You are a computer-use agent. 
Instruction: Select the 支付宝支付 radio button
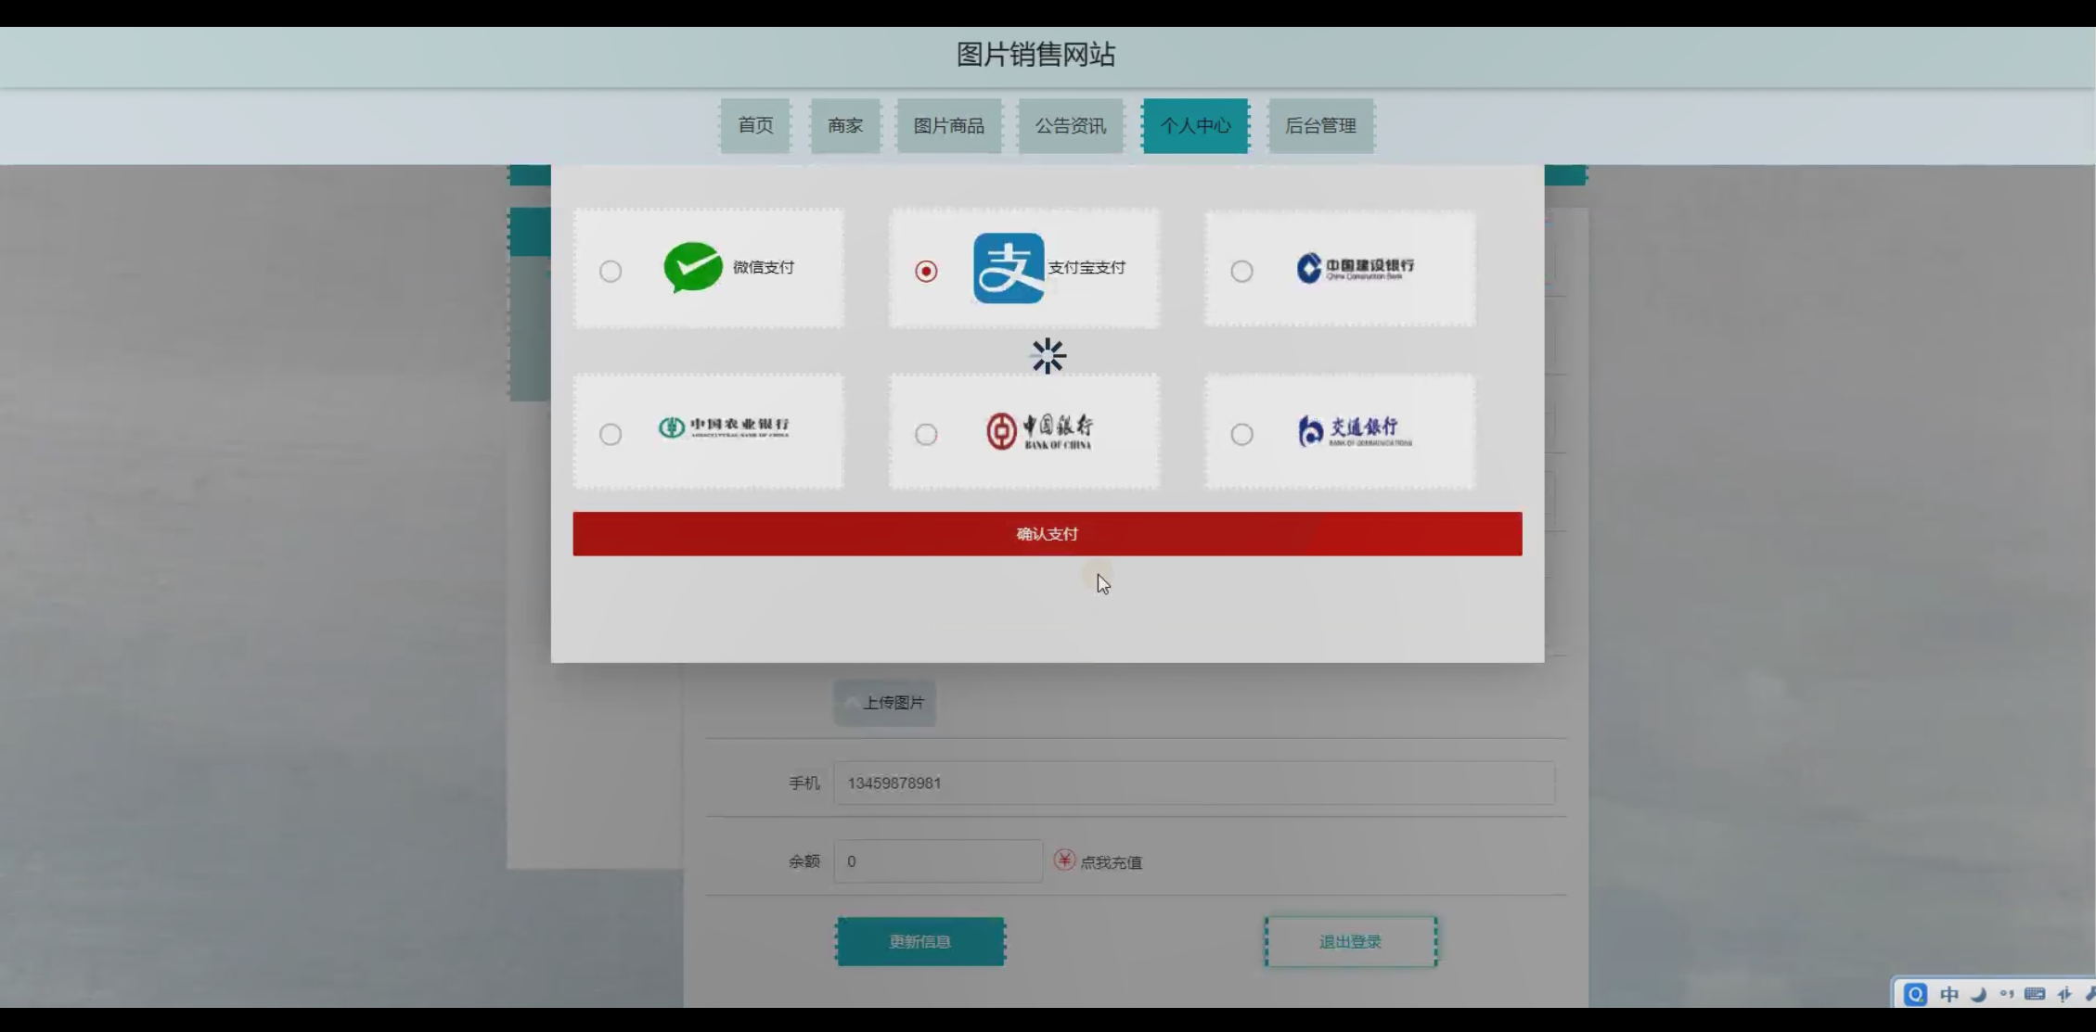[x=925, y=271]
